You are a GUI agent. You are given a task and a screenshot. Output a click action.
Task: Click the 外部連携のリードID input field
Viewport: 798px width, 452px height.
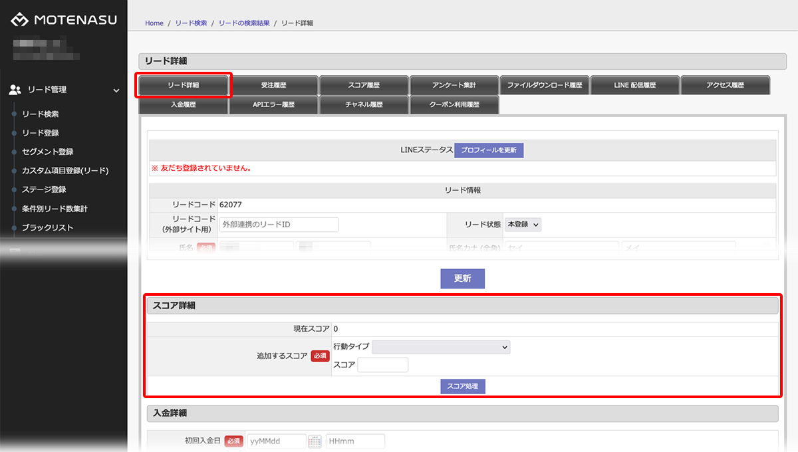[x=279, y=225]
